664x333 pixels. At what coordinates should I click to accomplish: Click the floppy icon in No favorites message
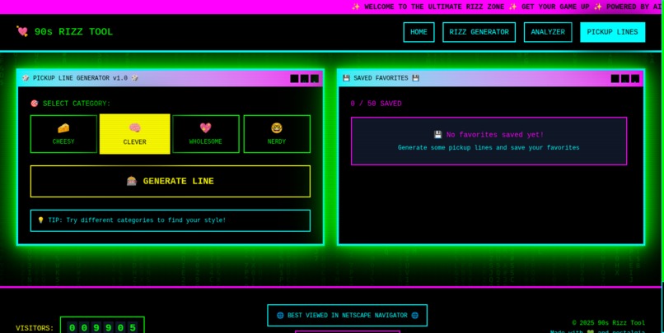pos(438,135)
